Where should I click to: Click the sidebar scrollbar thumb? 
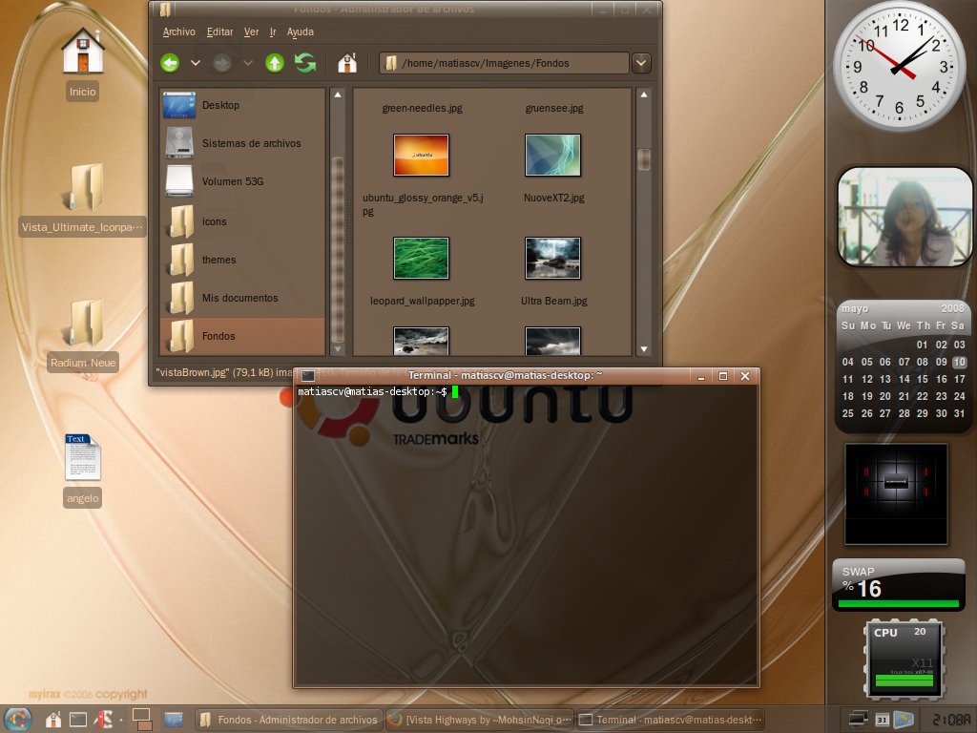[x=338, y=249]
